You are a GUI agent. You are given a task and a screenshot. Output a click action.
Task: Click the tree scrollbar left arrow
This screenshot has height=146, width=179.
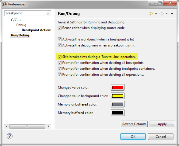(6, 126)
